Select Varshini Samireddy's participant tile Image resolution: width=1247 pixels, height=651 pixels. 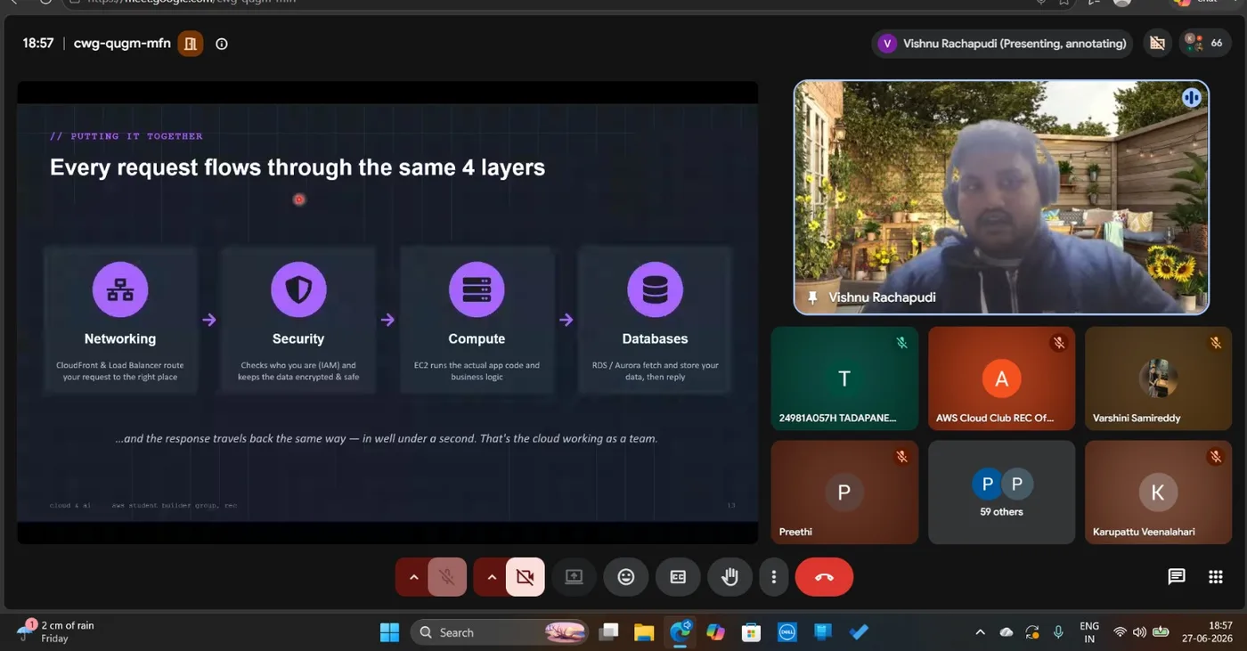[x=1158, y=378]
